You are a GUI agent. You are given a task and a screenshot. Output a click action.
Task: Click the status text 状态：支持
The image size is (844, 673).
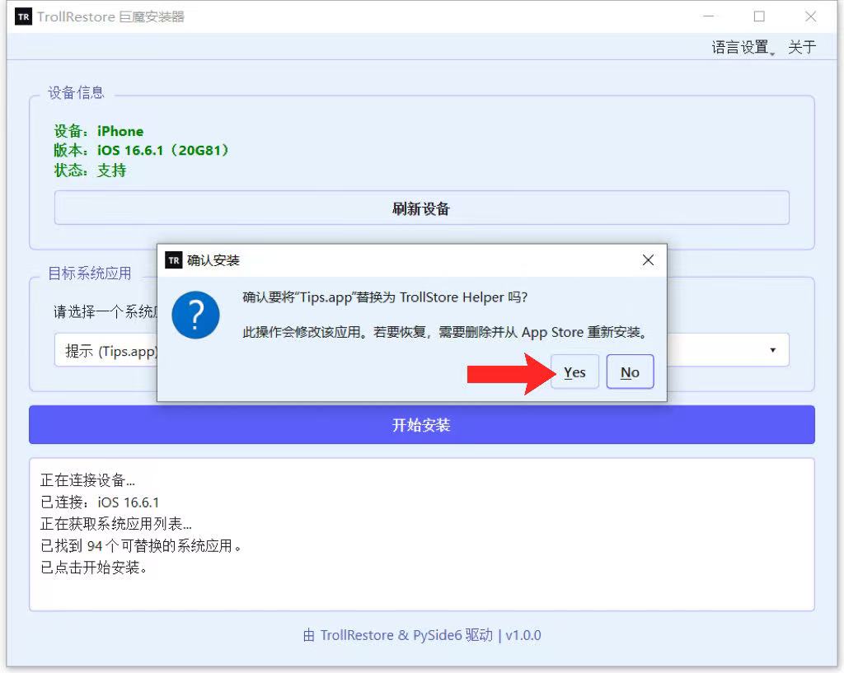[90, 171]
